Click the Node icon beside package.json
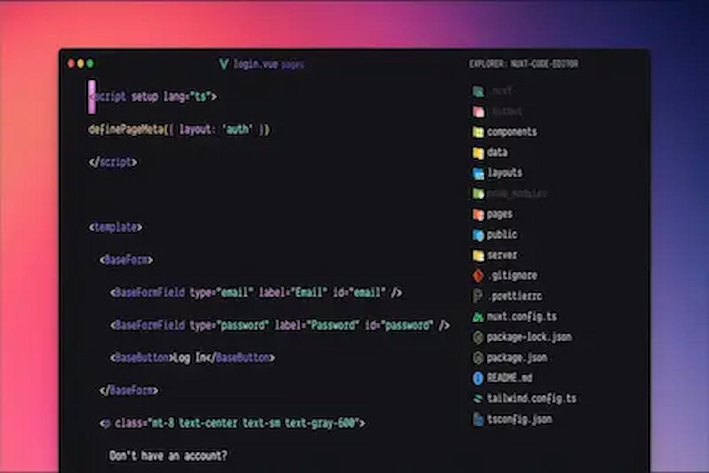Viewport: 709px width, 473px height. point(478,358)
